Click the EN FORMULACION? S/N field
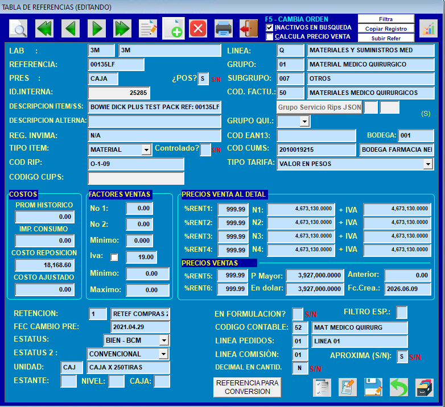This screenshot has width=445, height=407. pos(298,314)
